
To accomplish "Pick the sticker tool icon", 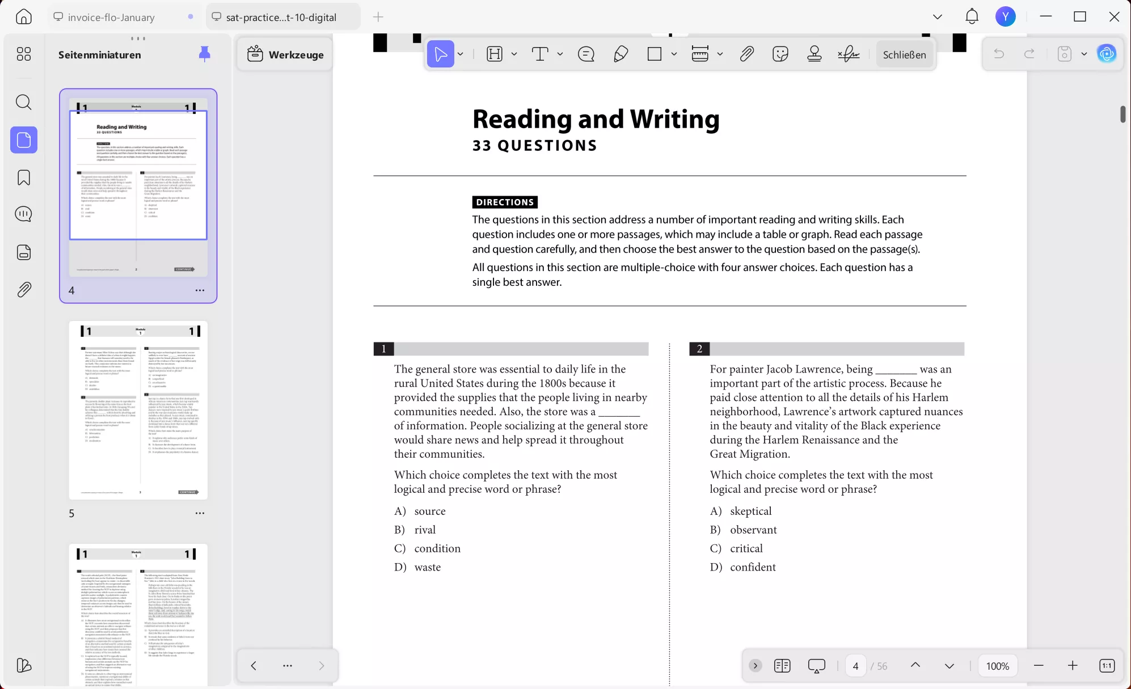I will (780, 54).
